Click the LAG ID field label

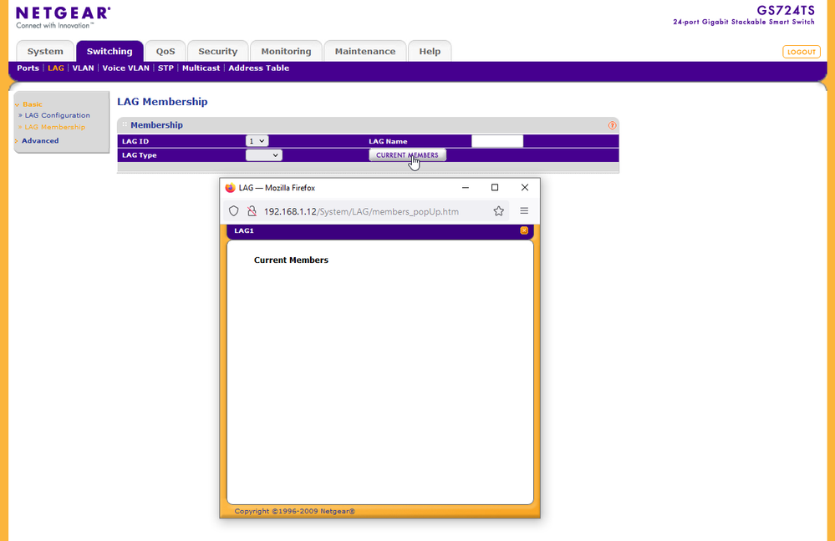pos(135,141)
